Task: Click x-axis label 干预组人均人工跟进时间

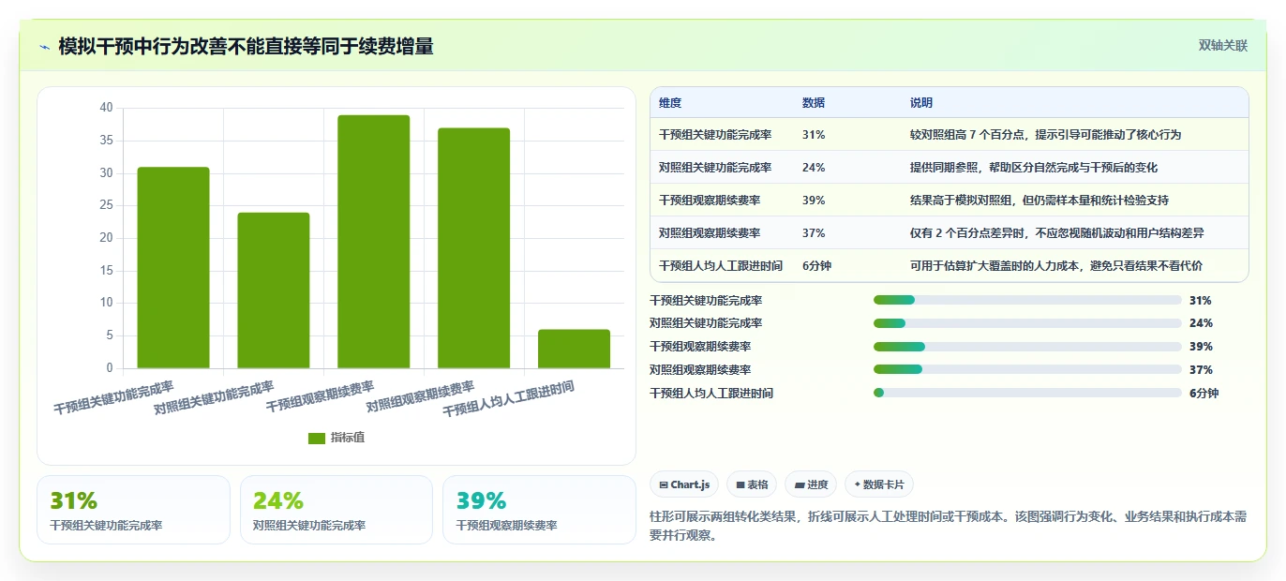Action: tap(508, 399)
